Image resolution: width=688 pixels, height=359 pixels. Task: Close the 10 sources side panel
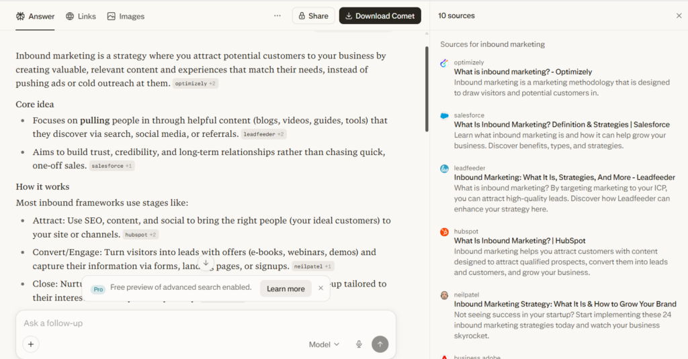(679, 16)
